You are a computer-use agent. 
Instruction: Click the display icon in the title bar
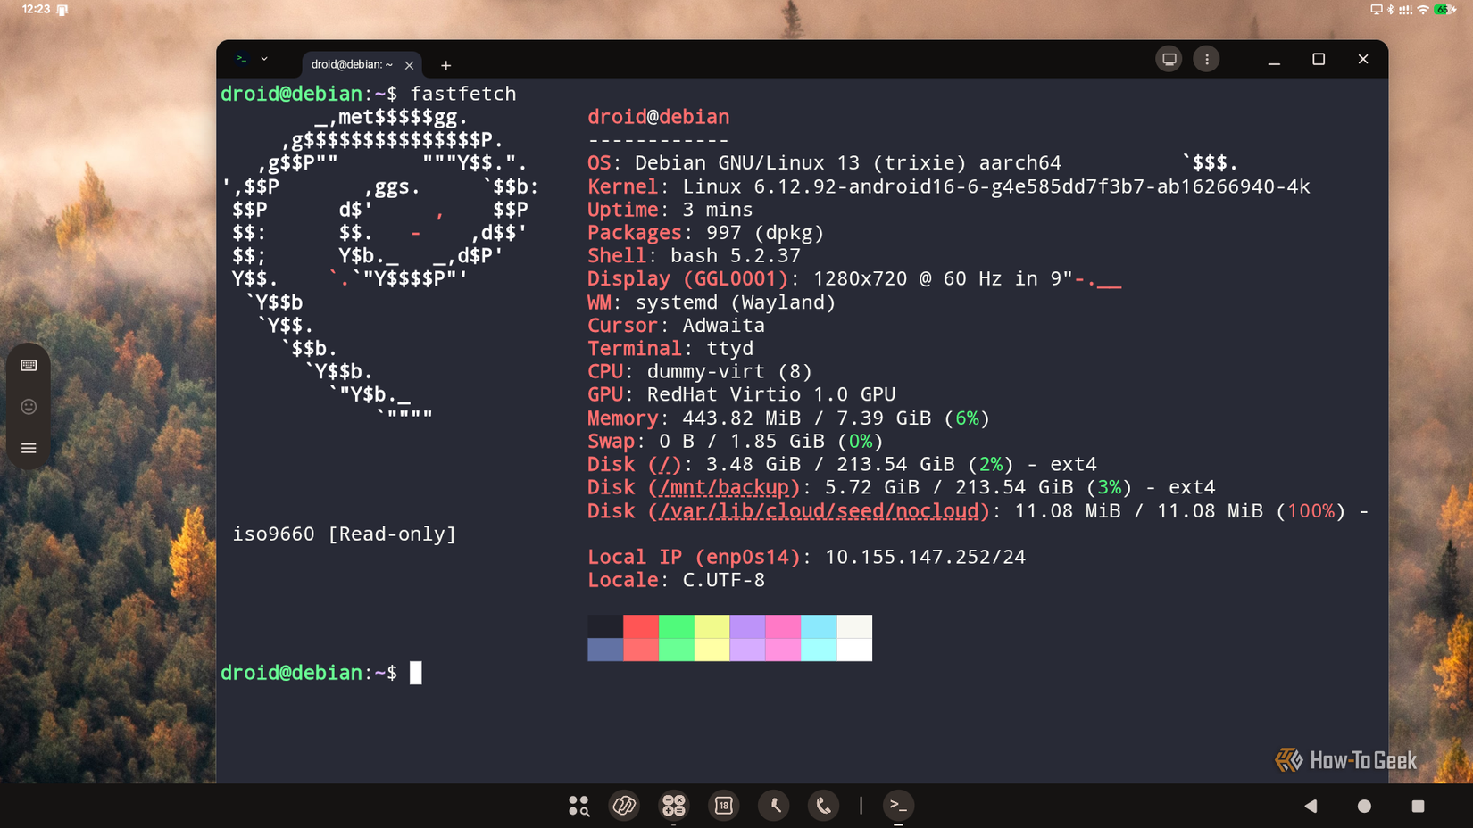pos(1169,59)
